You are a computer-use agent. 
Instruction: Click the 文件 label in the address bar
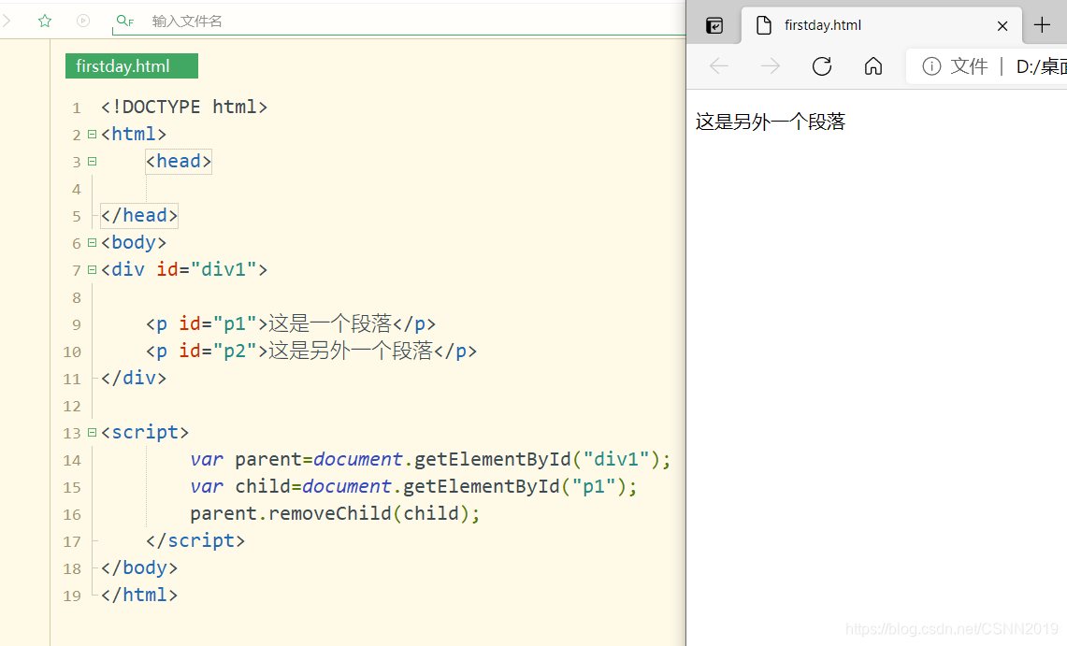click(969, 66)
